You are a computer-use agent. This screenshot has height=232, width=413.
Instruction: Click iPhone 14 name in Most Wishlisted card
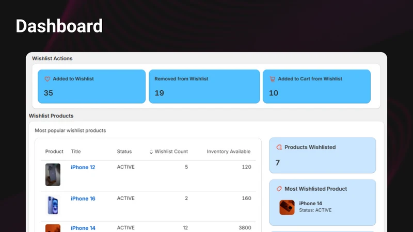click(310, 203)
